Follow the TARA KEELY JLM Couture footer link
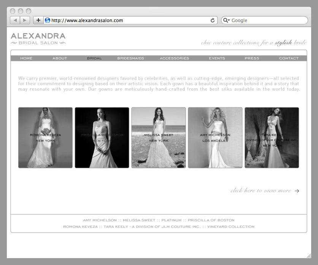The width and height of the screenshot is (318, 265). 152,227
